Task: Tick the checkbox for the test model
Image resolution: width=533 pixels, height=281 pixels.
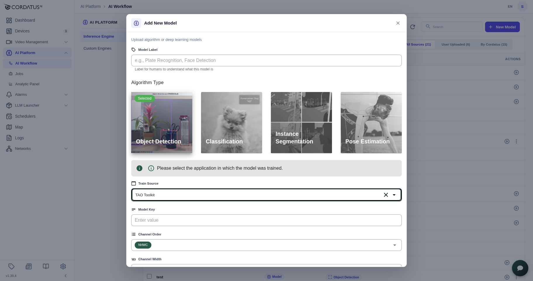Action: tap(149, 276)
